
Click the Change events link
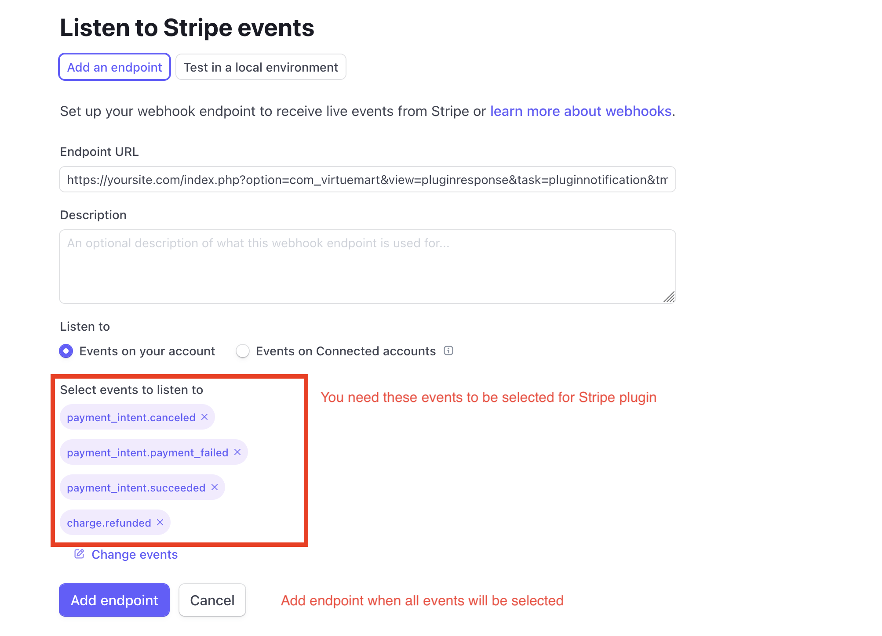134,554
